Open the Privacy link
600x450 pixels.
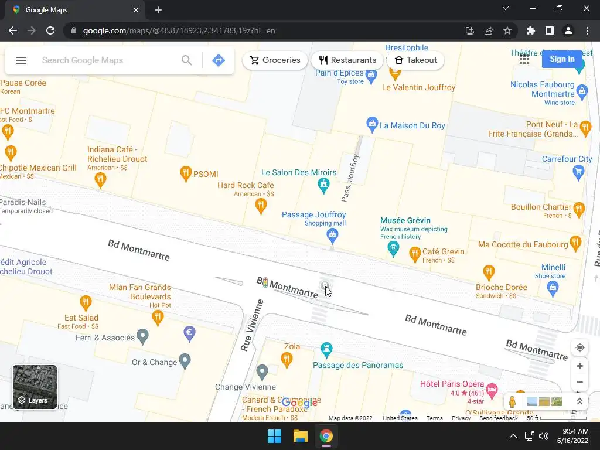click(461, 418)
